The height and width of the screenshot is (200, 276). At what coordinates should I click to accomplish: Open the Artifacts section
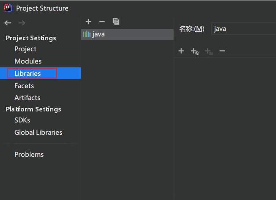[27, 97]
